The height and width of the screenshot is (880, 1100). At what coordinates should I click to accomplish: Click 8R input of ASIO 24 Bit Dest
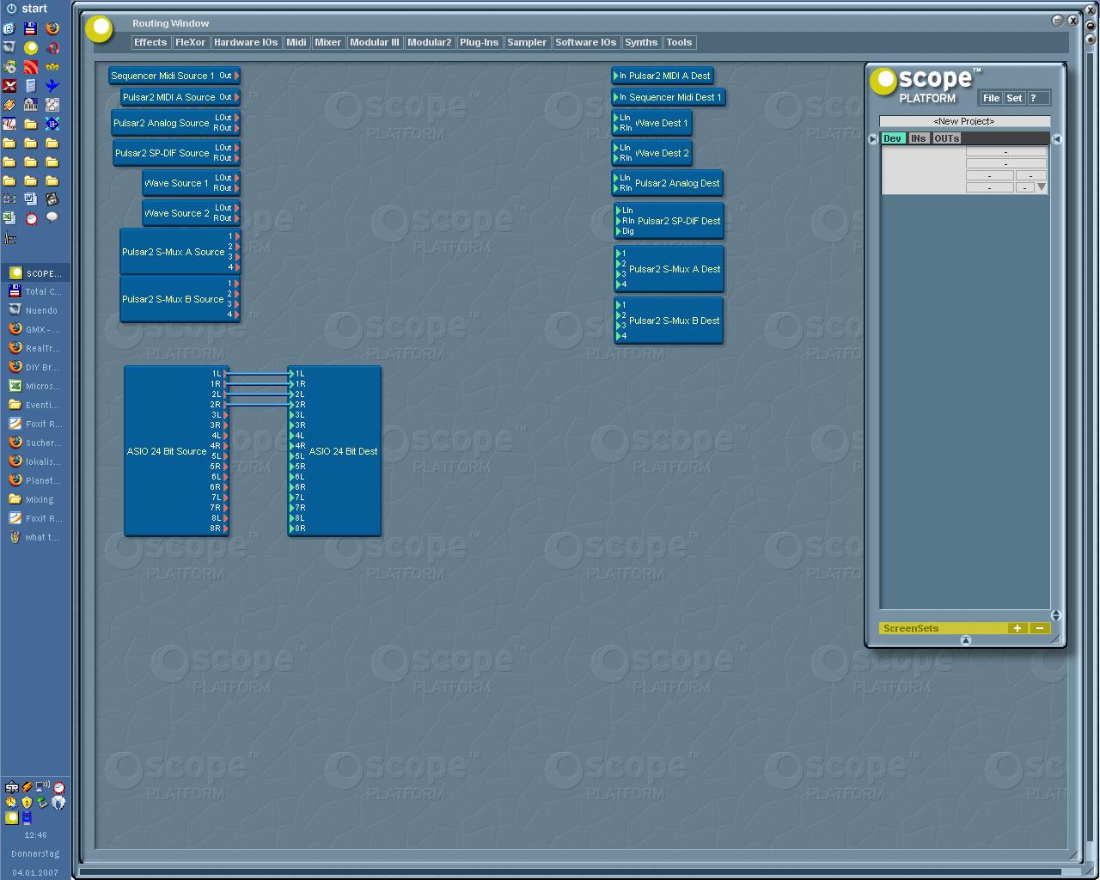point(292,529)
